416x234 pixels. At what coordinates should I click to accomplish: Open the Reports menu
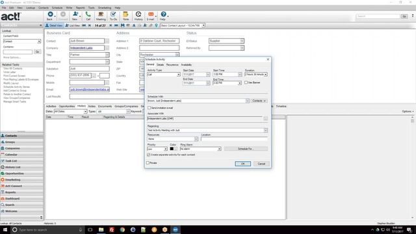tap(81, 8)
